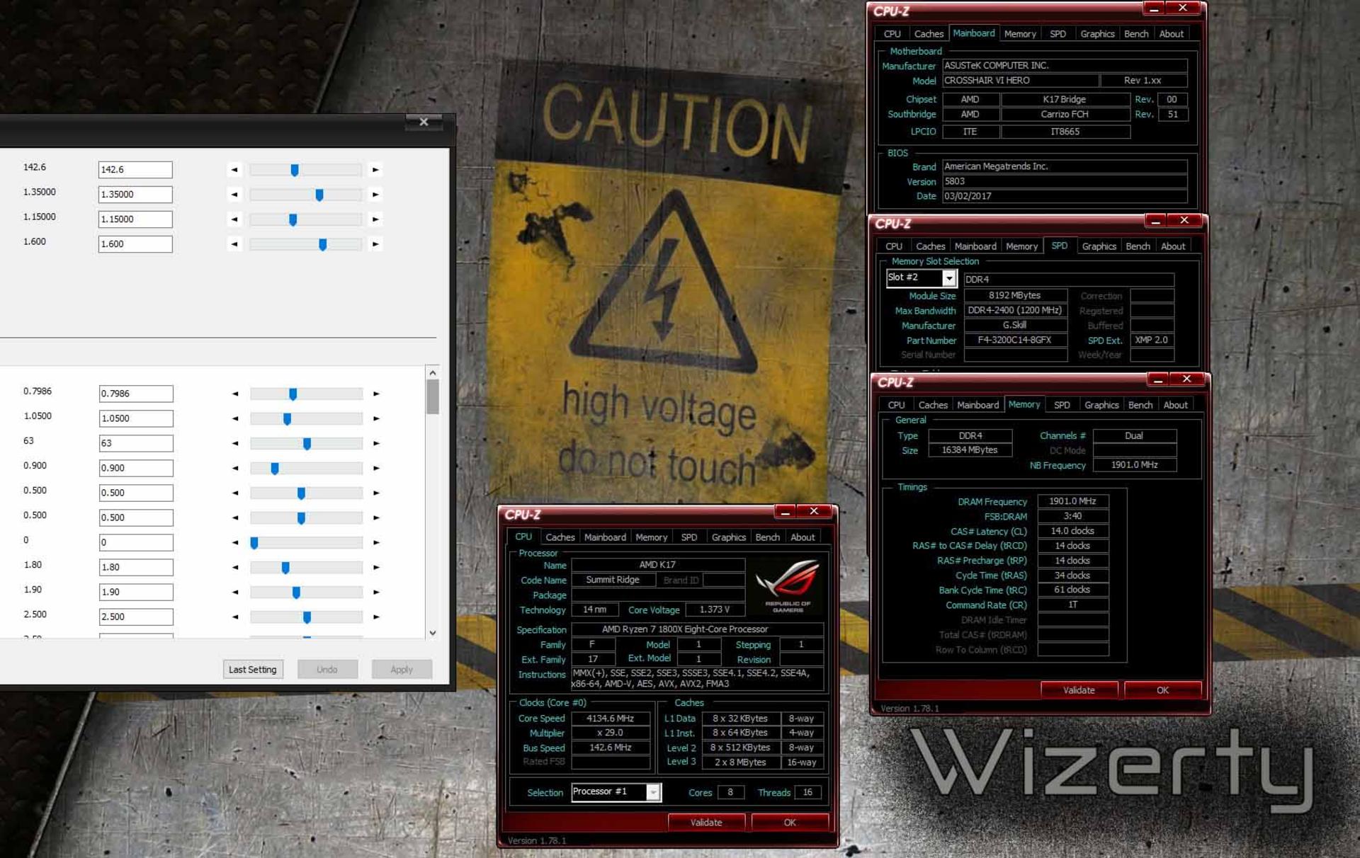
Task: Click Validate in CPU-Z CPU window
Action: [x=706, y=822]
